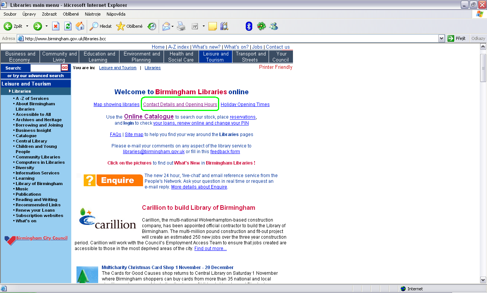487x293 pixels.
Task: Click the Christmas tree card shop picture
Action: (87, 275)
